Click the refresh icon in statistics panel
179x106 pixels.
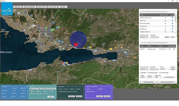click(27, 86)
